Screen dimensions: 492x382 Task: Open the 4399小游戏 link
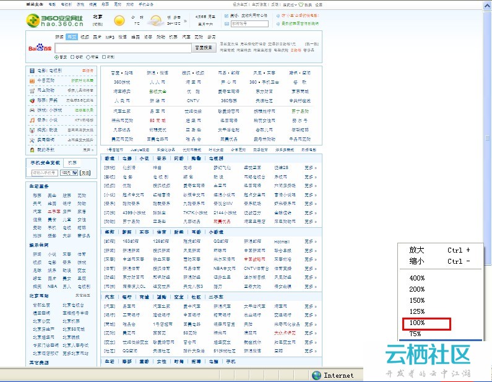click(x=134, y=213)
